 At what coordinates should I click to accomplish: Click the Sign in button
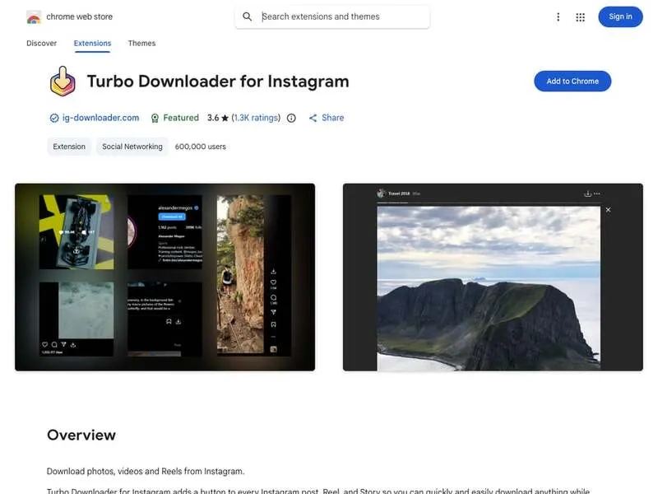620,16
